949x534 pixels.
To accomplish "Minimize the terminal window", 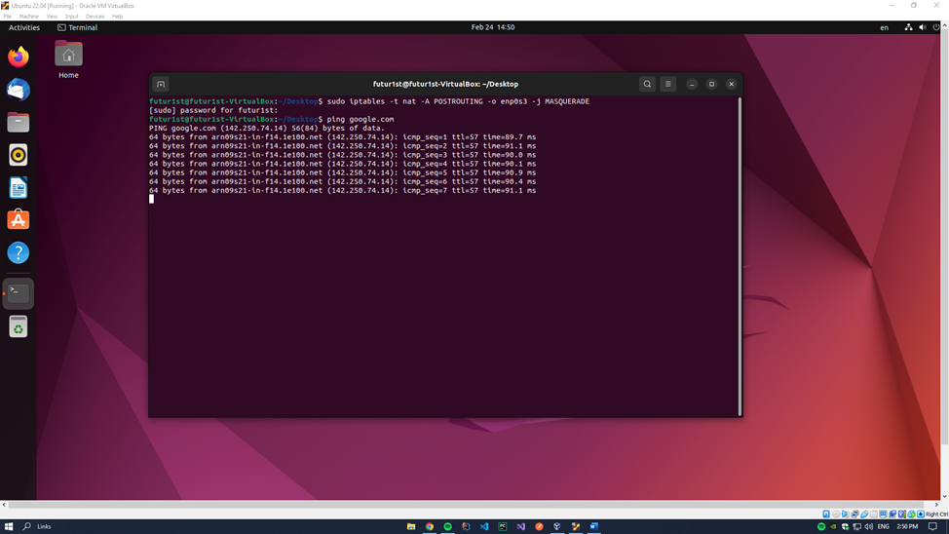I will pos(692,84).
